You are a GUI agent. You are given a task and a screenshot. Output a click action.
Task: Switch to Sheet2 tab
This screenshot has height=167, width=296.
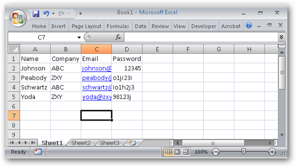81,143
